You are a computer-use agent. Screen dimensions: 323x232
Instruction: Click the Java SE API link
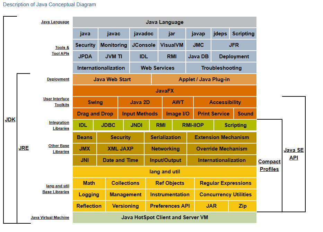[x=294, y=154]
